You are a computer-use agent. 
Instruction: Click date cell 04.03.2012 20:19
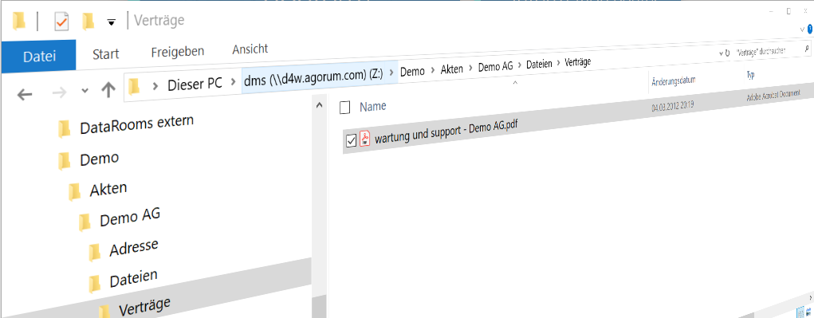[673, 106]
